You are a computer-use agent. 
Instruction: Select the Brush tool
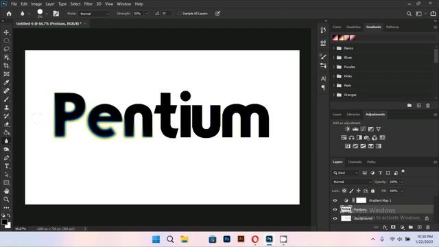(6, 99)
